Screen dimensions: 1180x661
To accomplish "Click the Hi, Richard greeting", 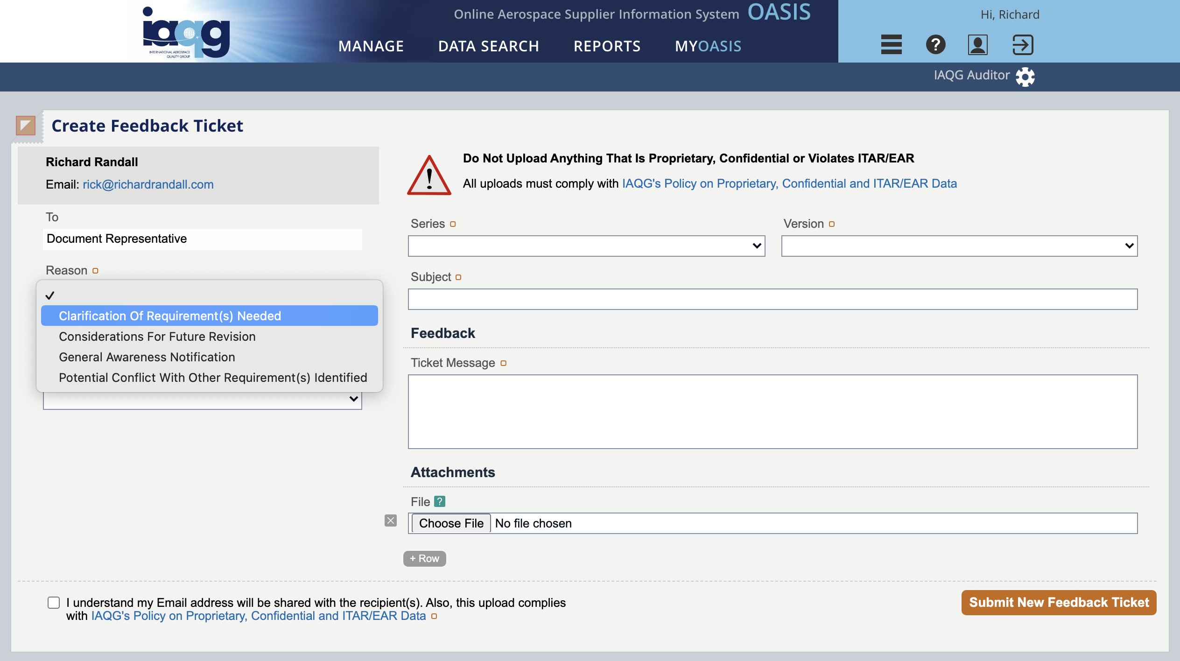I will coord(1010,14).
